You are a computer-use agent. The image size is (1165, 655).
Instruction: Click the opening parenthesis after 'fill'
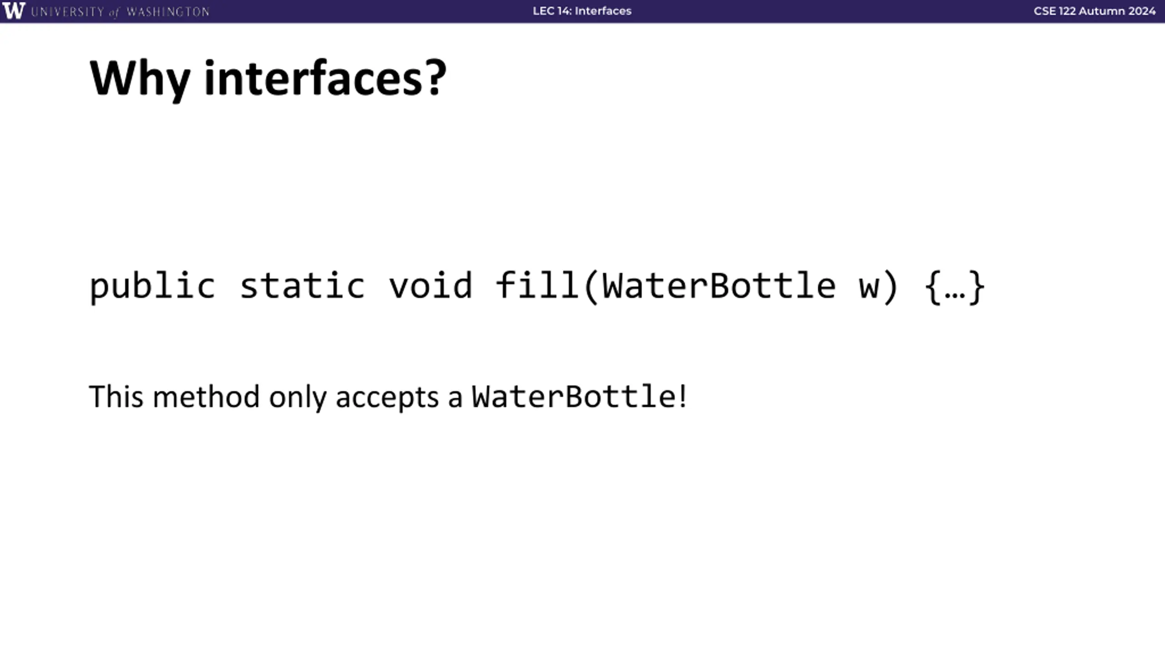590,287
